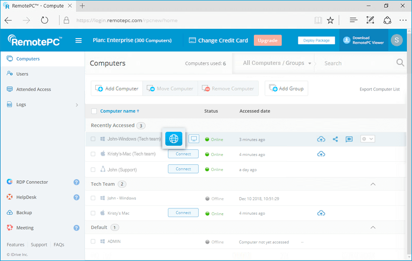Screen dimensions: 412x261
Task: Go to Users in the sidebar
Action: point(22,74)
